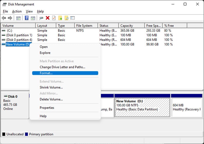Select Delete Volume... option
The height and width of the screenshot is (144, 204).
(x=65, y=99)
